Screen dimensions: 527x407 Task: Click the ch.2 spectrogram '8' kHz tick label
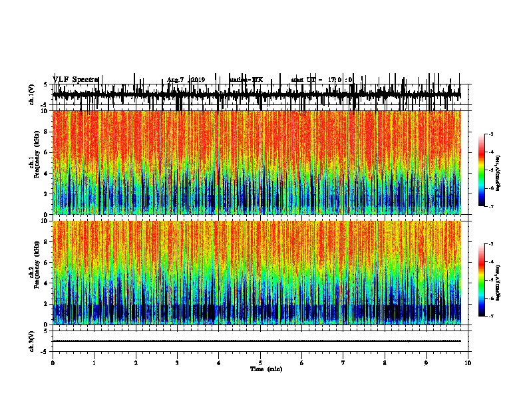pos(47,242)
